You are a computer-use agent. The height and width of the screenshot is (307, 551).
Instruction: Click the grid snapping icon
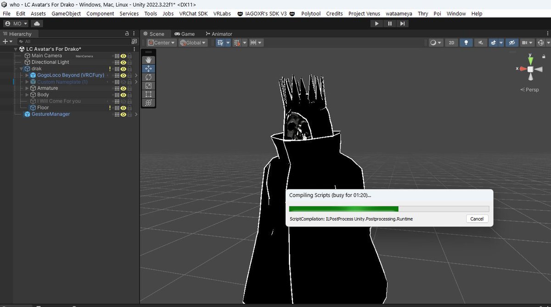tap(237, 42)
